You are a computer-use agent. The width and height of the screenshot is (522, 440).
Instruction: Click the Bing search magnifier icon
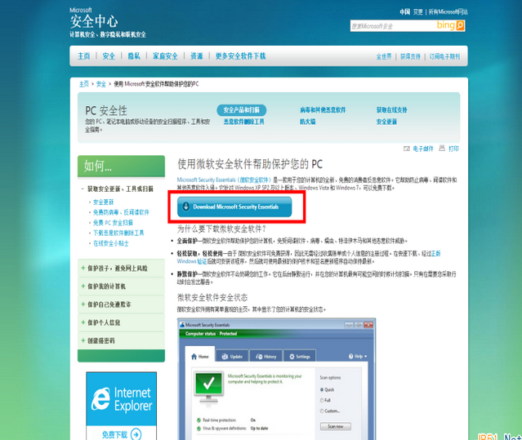click(x=461, y=25)
